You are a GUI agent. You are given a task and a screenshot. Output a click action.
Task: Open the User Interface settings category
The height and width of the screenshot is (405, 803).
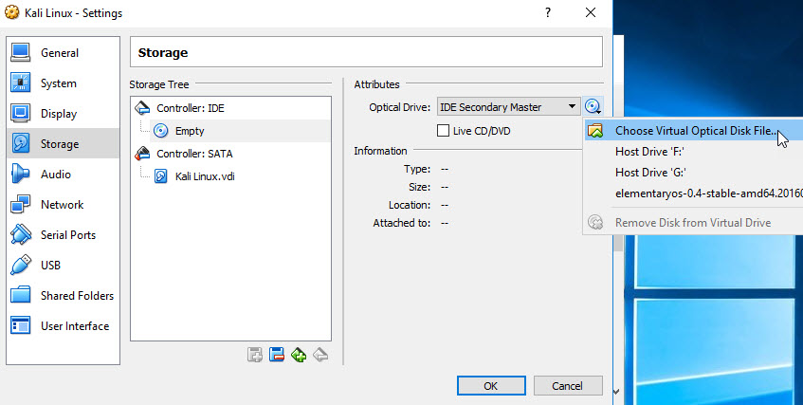point(63,325)
